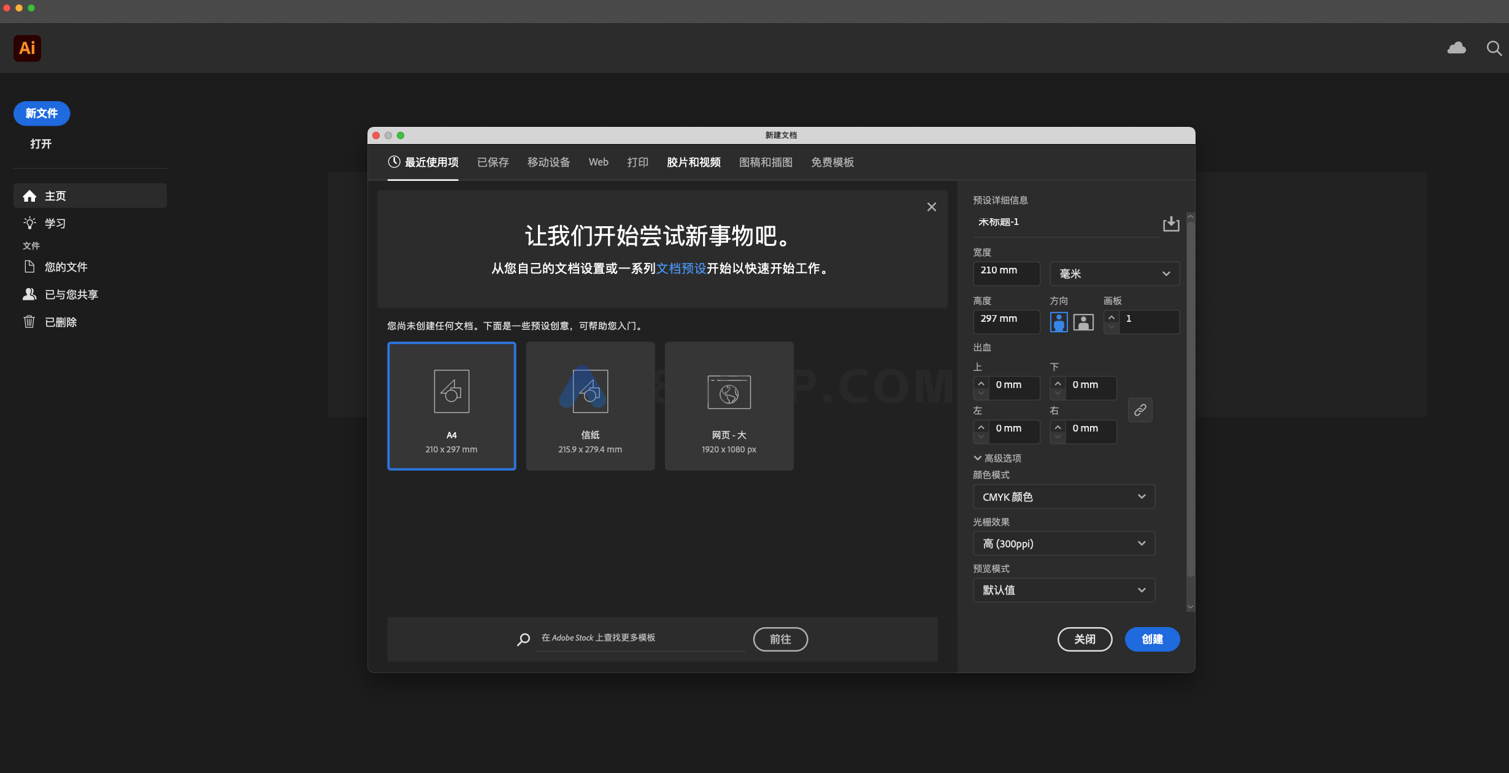Click the preset details panel scrollbar
The height and width of the screenshot is (773, 1509).
pyautogui.click(x=1191, y=398)
